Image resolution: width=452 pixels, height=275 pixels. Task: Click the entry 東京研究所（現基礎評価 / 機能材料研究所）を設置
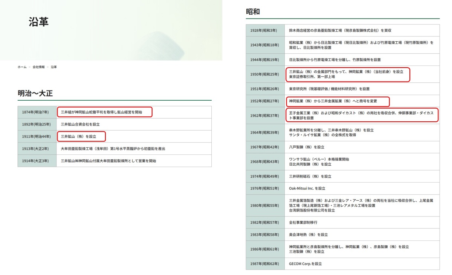(x=329, y=89)
